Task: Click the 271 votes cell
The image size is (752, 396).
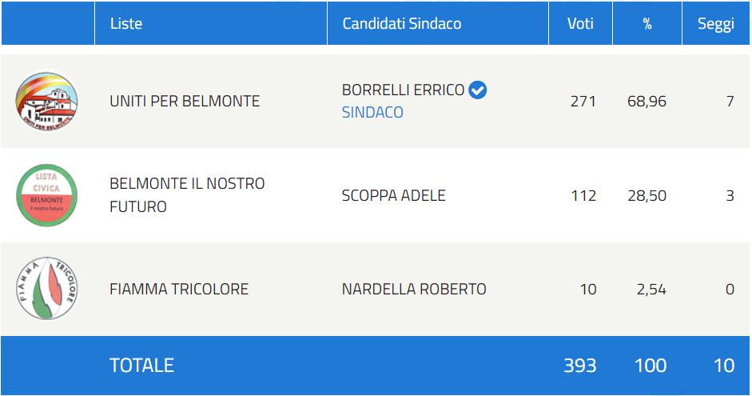Action: coord(583,102)
